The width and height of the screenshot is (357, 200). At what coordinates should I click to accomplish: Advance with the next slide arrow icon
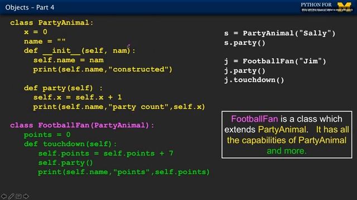pyautogui.click(x=26, y=196)
